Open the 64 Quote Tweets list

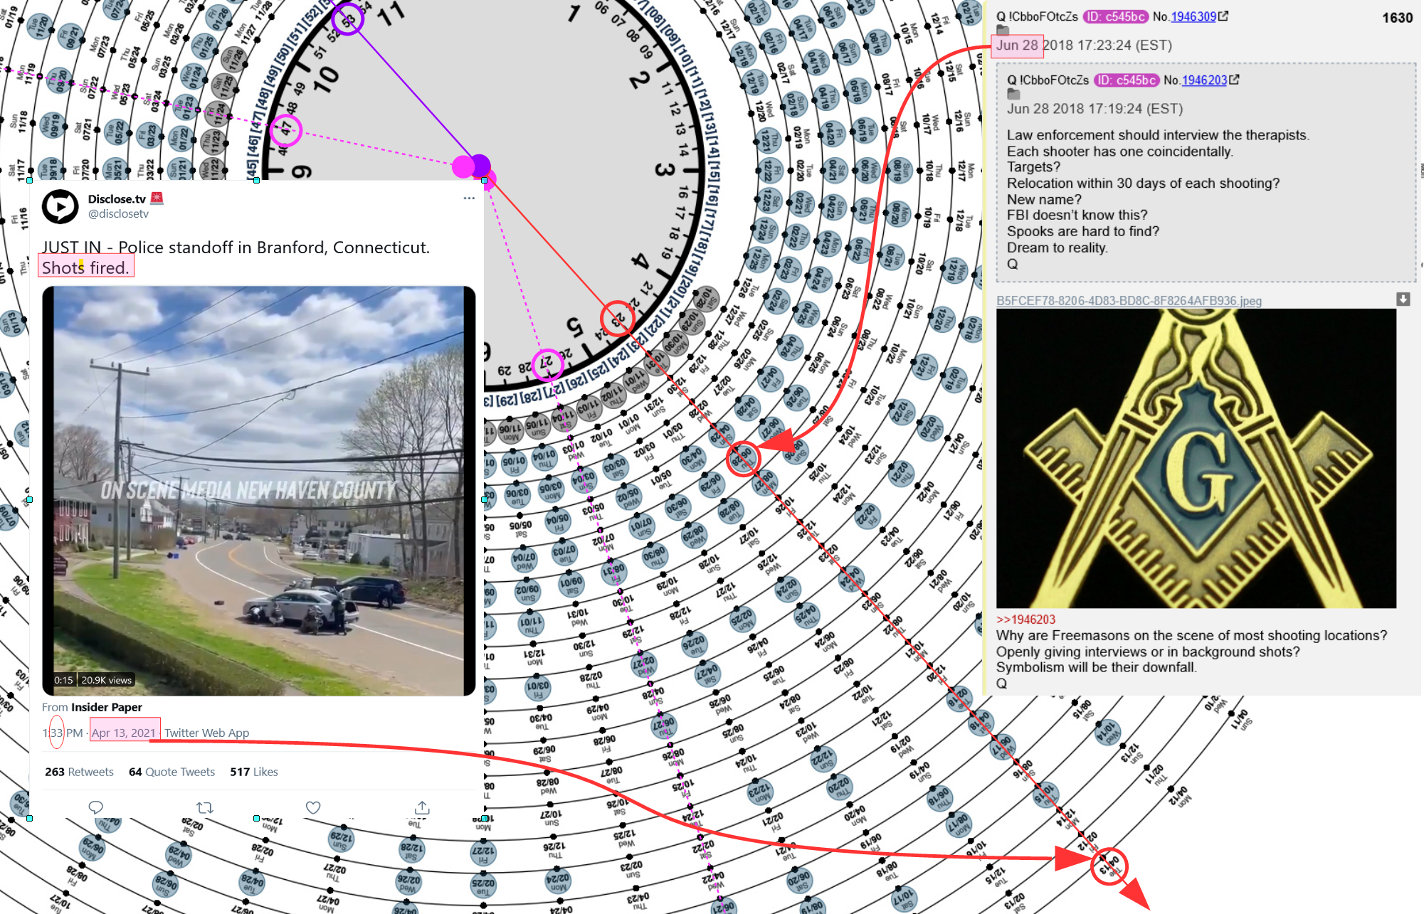172,772
